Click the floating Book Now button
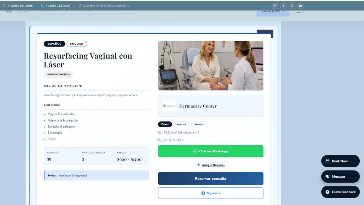This screenshot has height=205, width=364. click(340, 161)
